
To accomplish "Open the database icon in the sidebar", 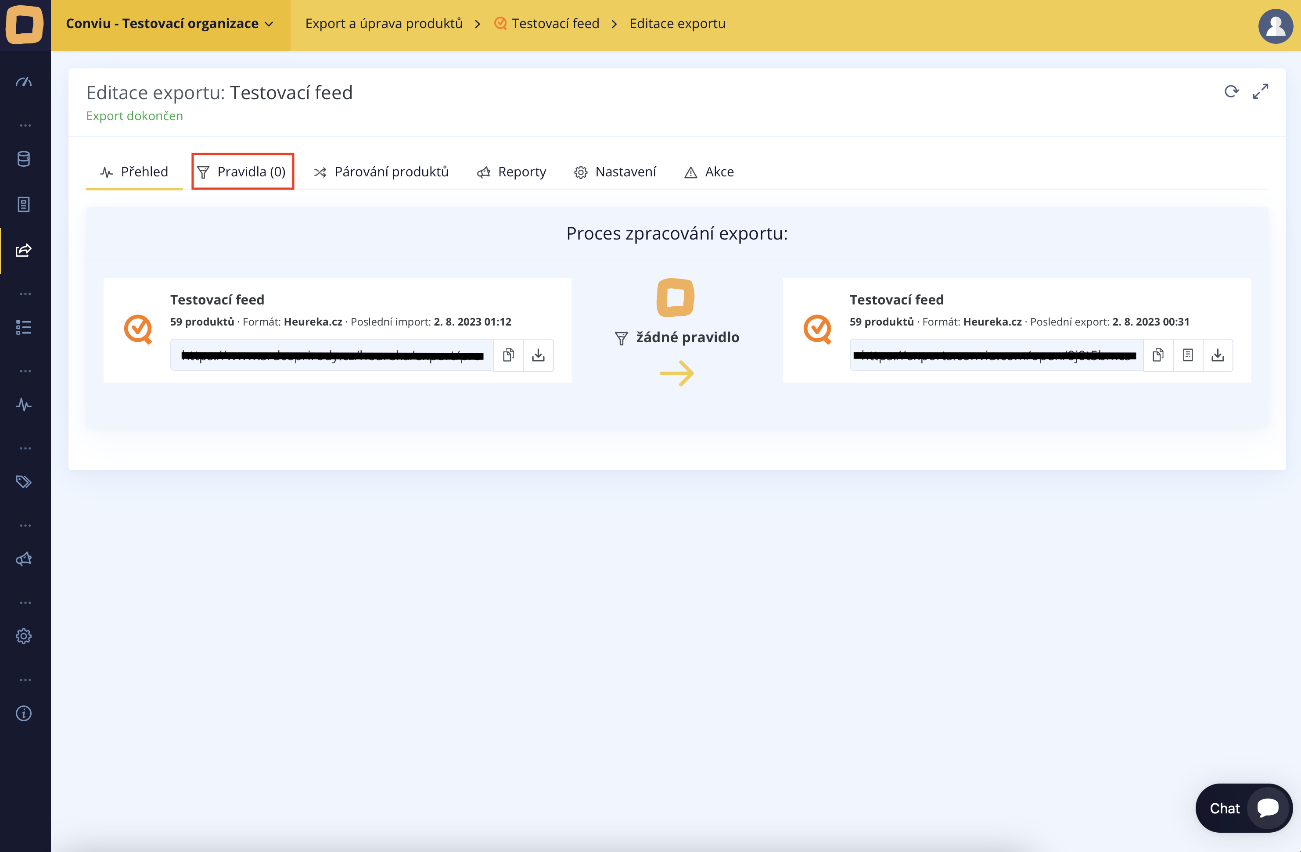I will [x=24, y=159].
